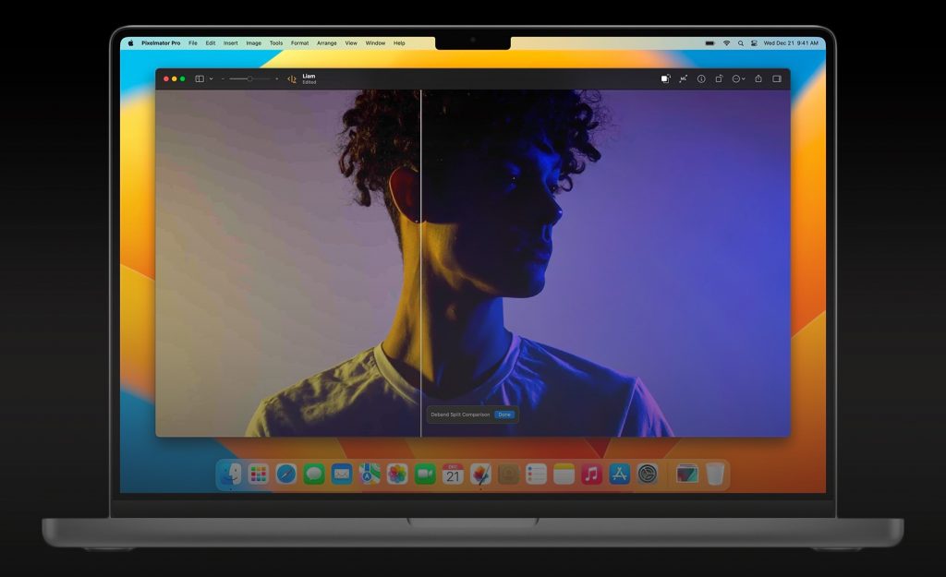The image size is (946, 577).
Task: Open the view options dropdown beside the sidebar icon
Action: (211, 78)
